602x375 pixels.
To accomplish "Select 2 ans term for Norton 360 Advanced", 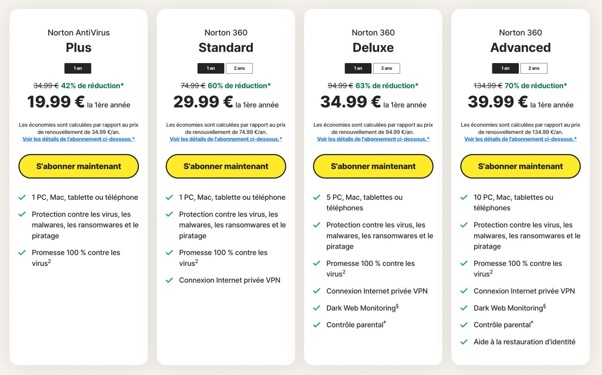I will (534, 68).
